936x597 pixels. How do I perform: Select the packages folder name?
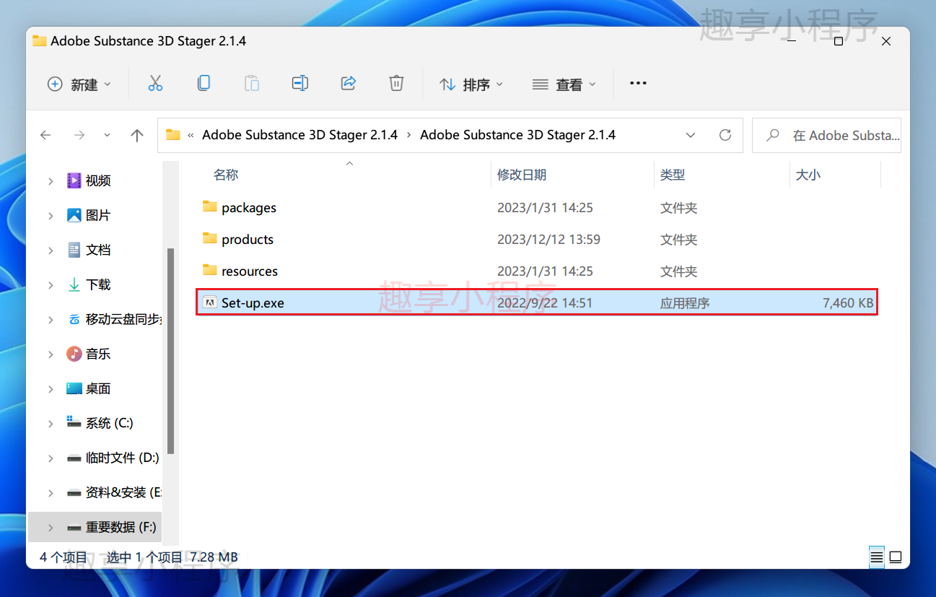point(249,208)
